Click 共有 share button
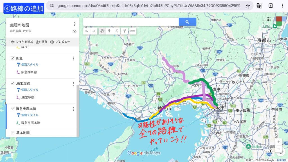Viewport: 288px width, 162px height. [x=41, y=42]
